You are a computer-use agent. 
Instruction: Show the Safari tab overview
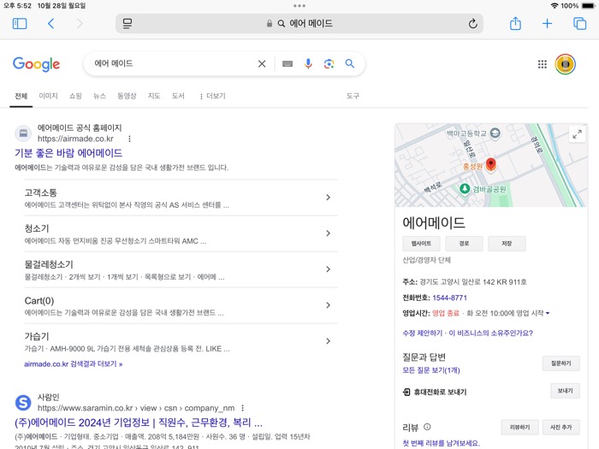tap(579, 24)
